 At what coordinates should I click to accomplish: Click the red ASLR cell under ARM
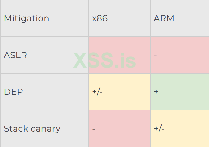pos(179,55)
